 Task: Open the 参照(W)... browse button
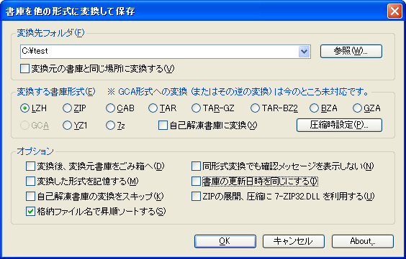click(x=351, y=52)
